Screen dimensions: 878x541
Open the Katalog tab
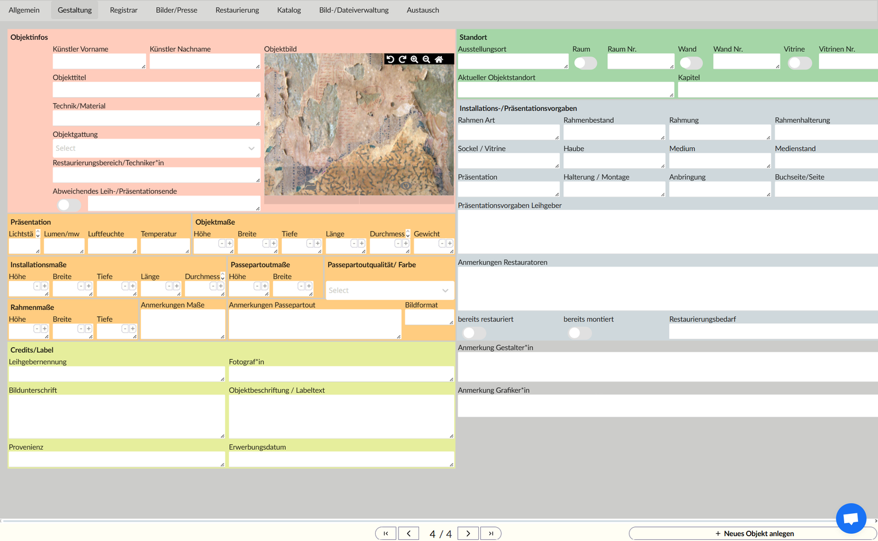tap(289, 10)
